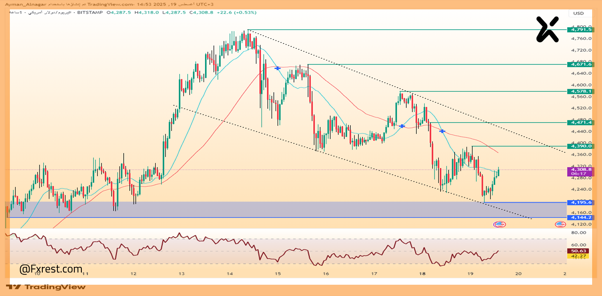Click the 4,578.1 price level label
The width and height of the screenshot is (602, 296).
[x=581, y=91]
